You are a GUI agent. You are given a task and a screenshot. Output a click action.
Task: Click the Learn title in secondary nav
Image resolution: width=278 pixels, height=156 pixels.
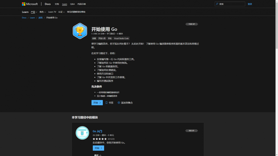25,12
